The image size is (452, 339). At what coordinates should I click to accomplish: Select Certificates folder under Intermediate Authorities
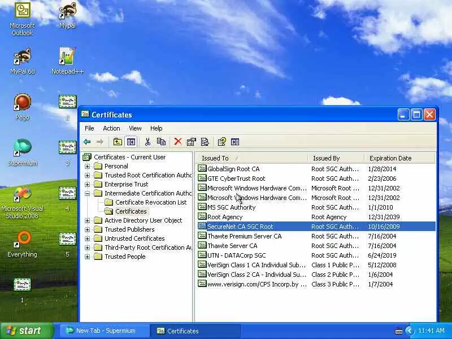[x=131, y=211]
